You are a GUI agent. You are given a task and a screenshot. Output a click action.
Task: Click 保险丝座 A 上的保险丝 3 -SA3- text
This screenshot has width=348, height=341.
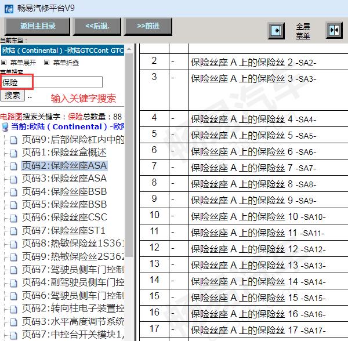pos(253,78)
